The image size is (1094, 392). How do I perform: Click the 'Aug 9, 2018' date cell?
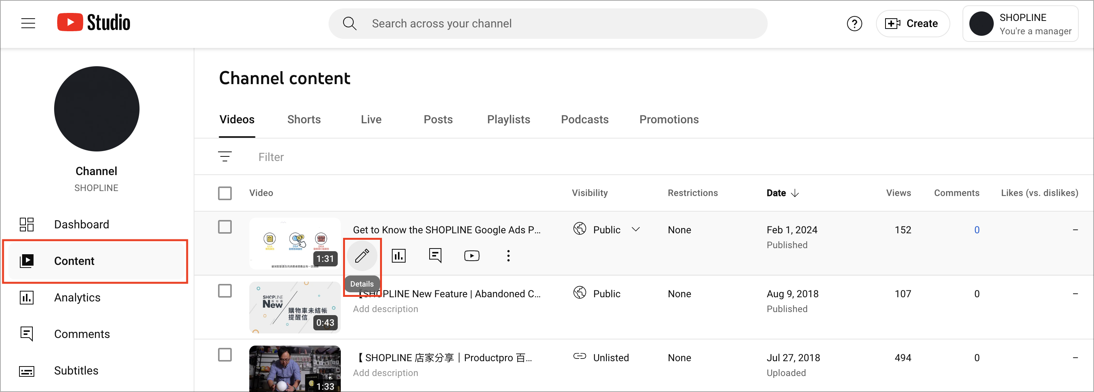(x=792, y=293)
